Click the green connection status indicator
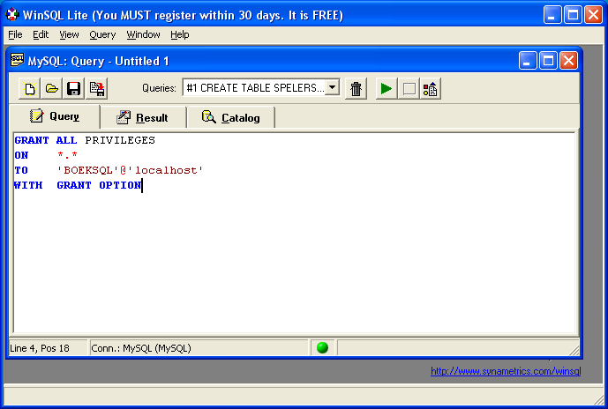608x409 pixels. pos(322,347)
